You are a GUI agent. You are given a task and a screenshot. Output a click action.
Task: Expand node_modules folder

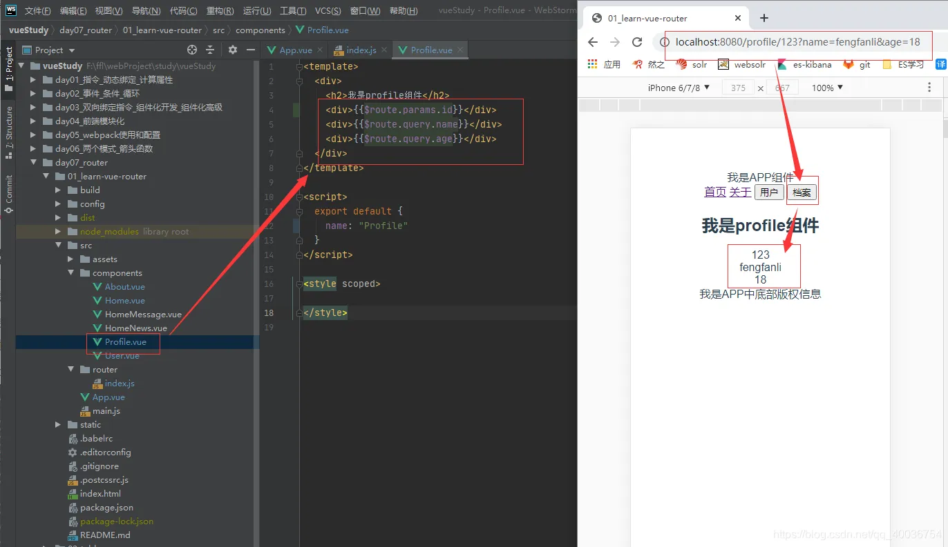click(58, 232)
